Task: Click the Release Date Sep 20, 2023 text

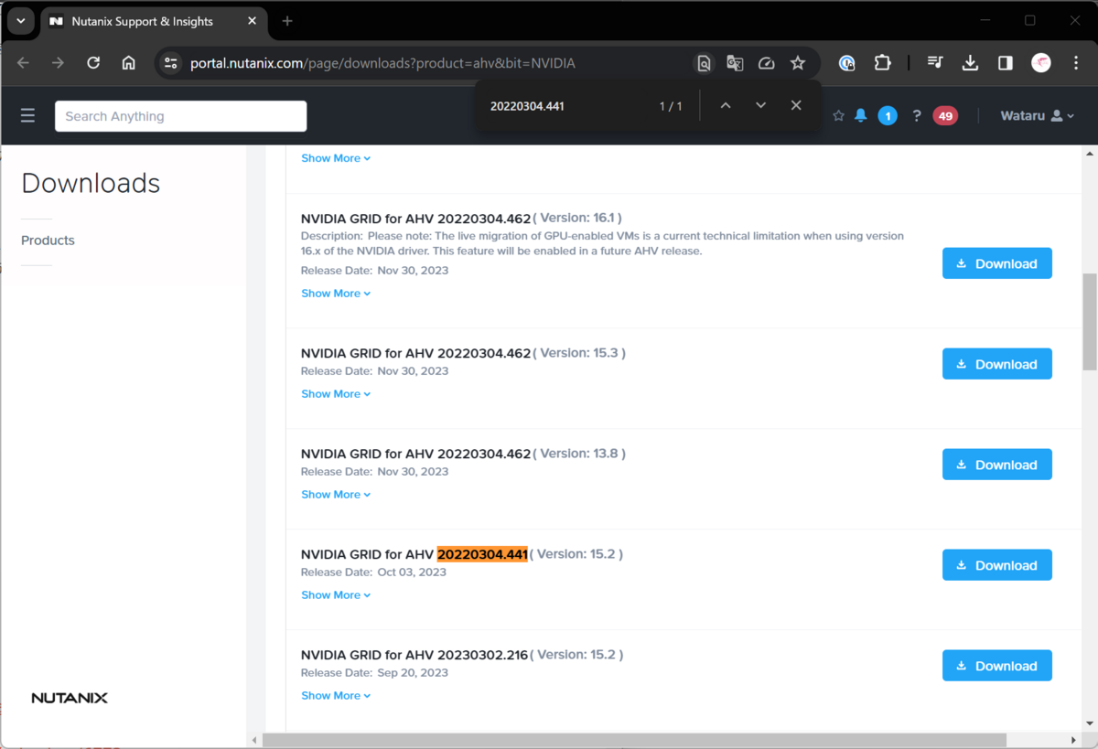Action: point(374,673)
